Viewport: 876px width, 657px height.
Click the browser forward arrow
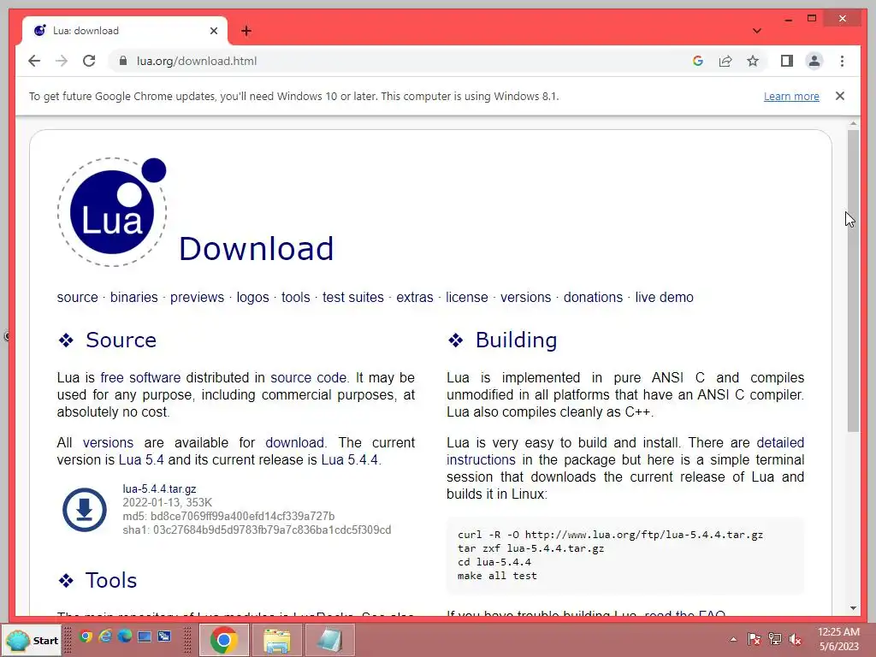[x=62, y=61]
